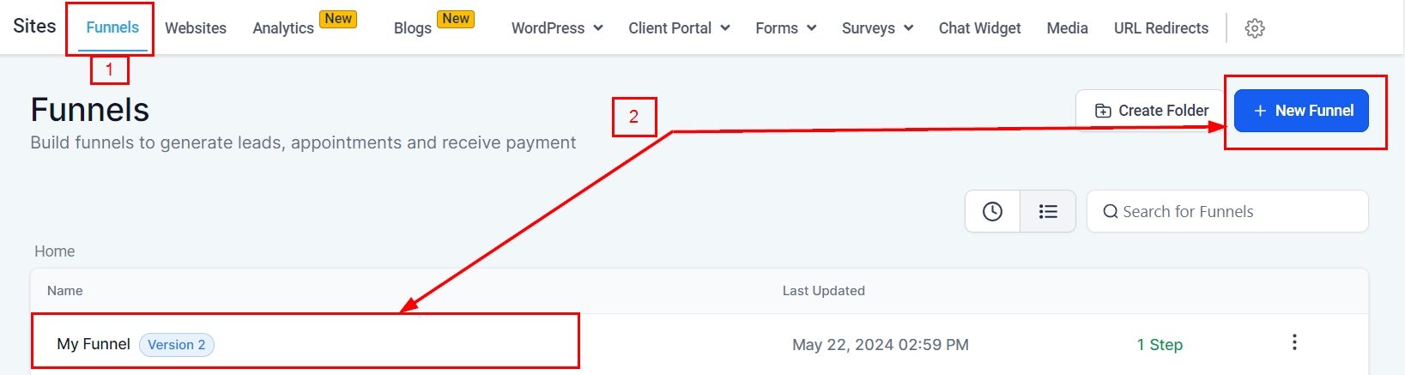Open the Blogs tab

pyautogui.click(x=413, y=28)
